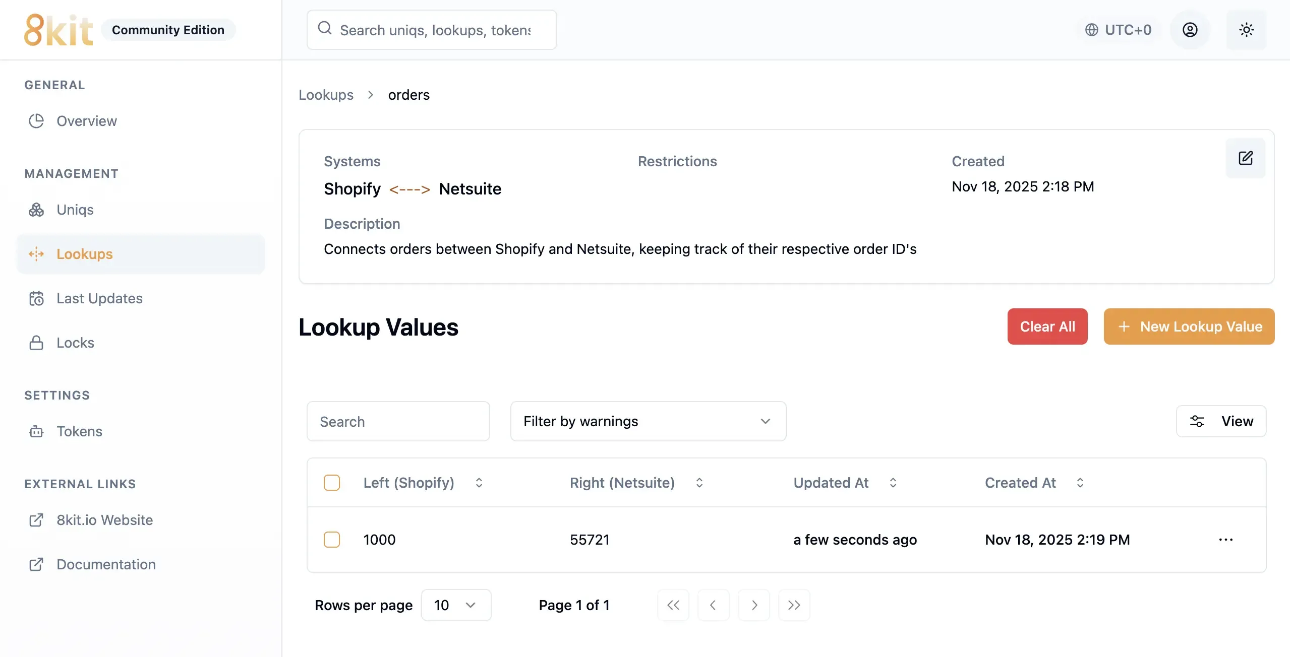The height and width of the screenshot is (657, 1290).
Task: Open the View column options
Action: (x=1221, y=421)
